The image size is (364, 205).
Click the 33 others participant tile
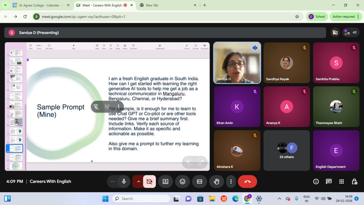click(x=287, y=151)
